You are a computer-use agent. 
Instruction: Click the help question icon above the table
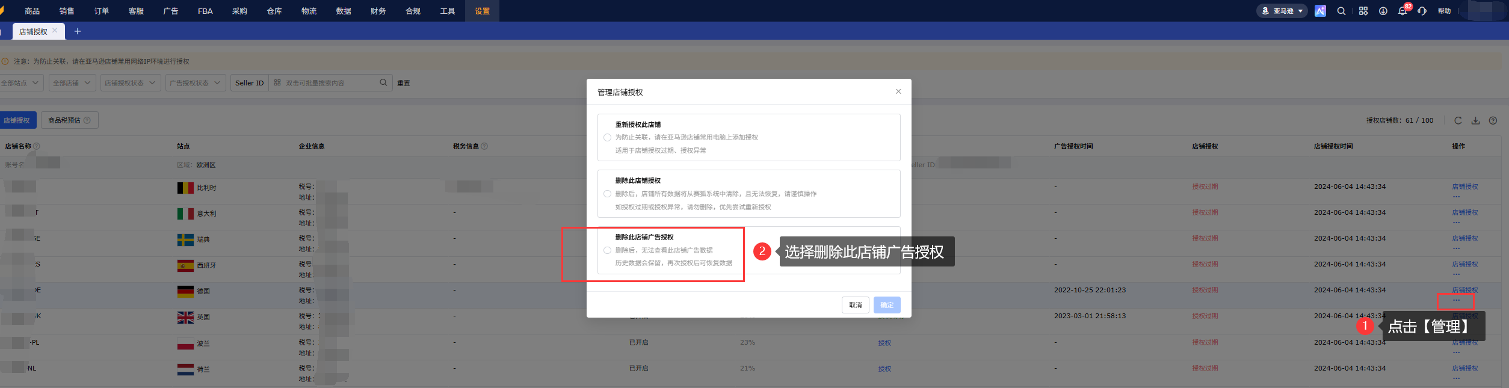coord(1493,120)
